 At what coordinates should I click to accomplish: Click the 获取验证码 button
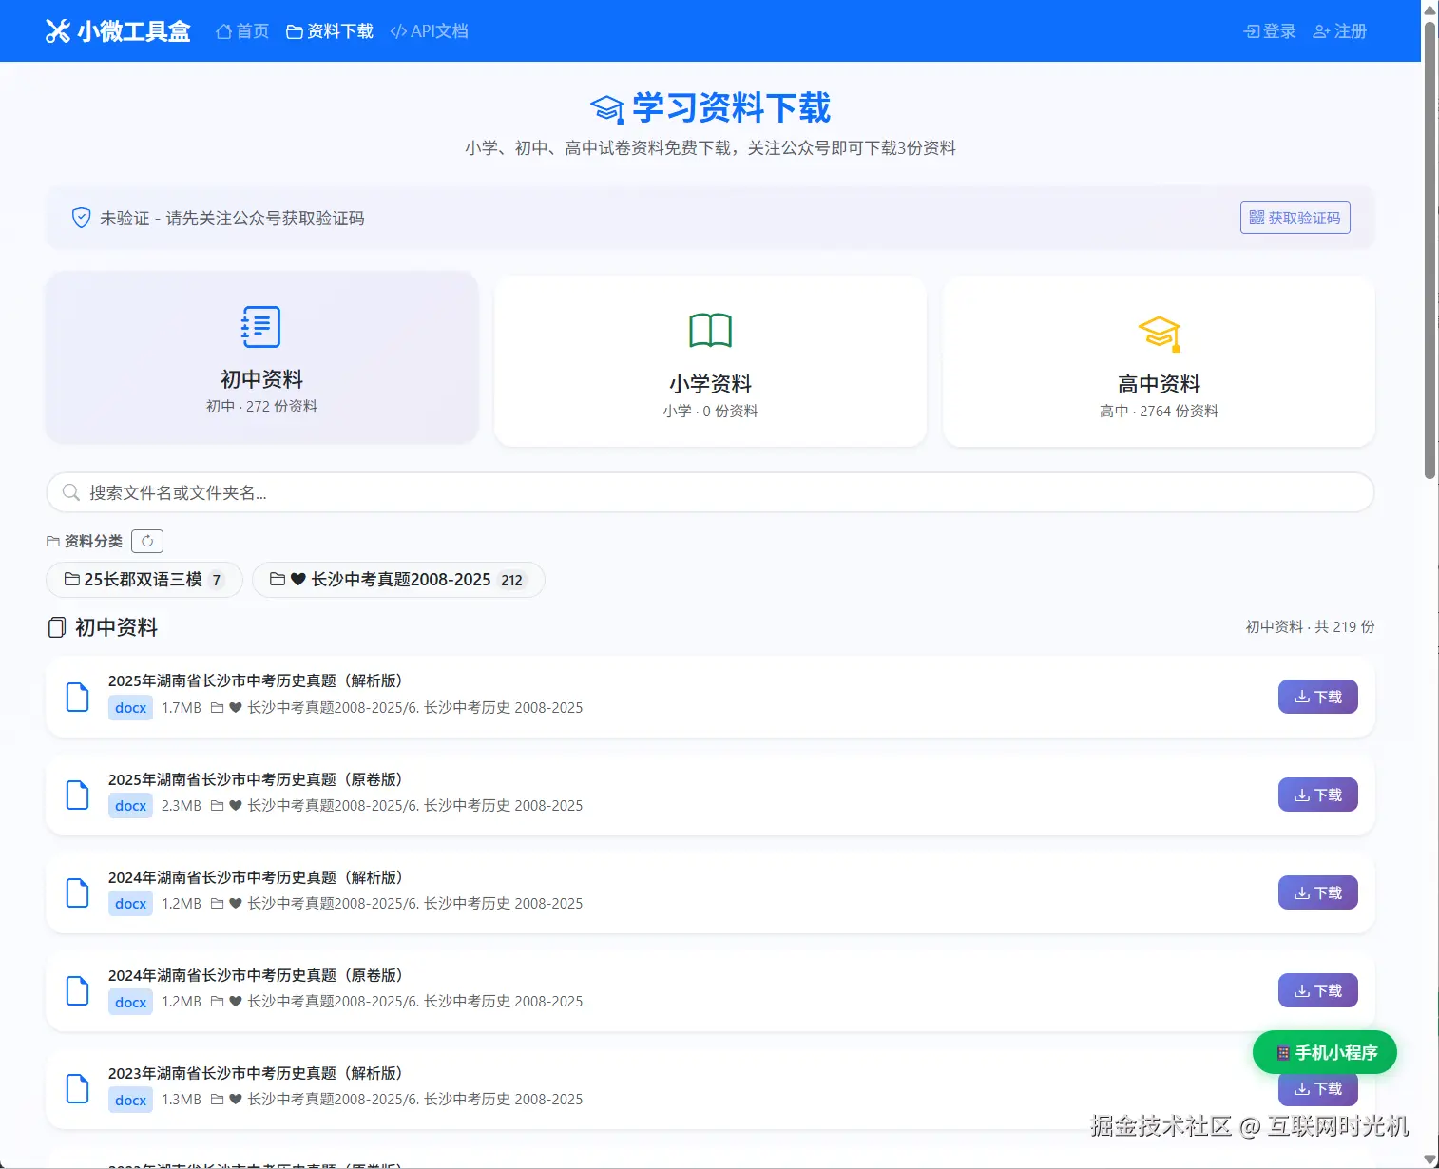(1295, 218)
